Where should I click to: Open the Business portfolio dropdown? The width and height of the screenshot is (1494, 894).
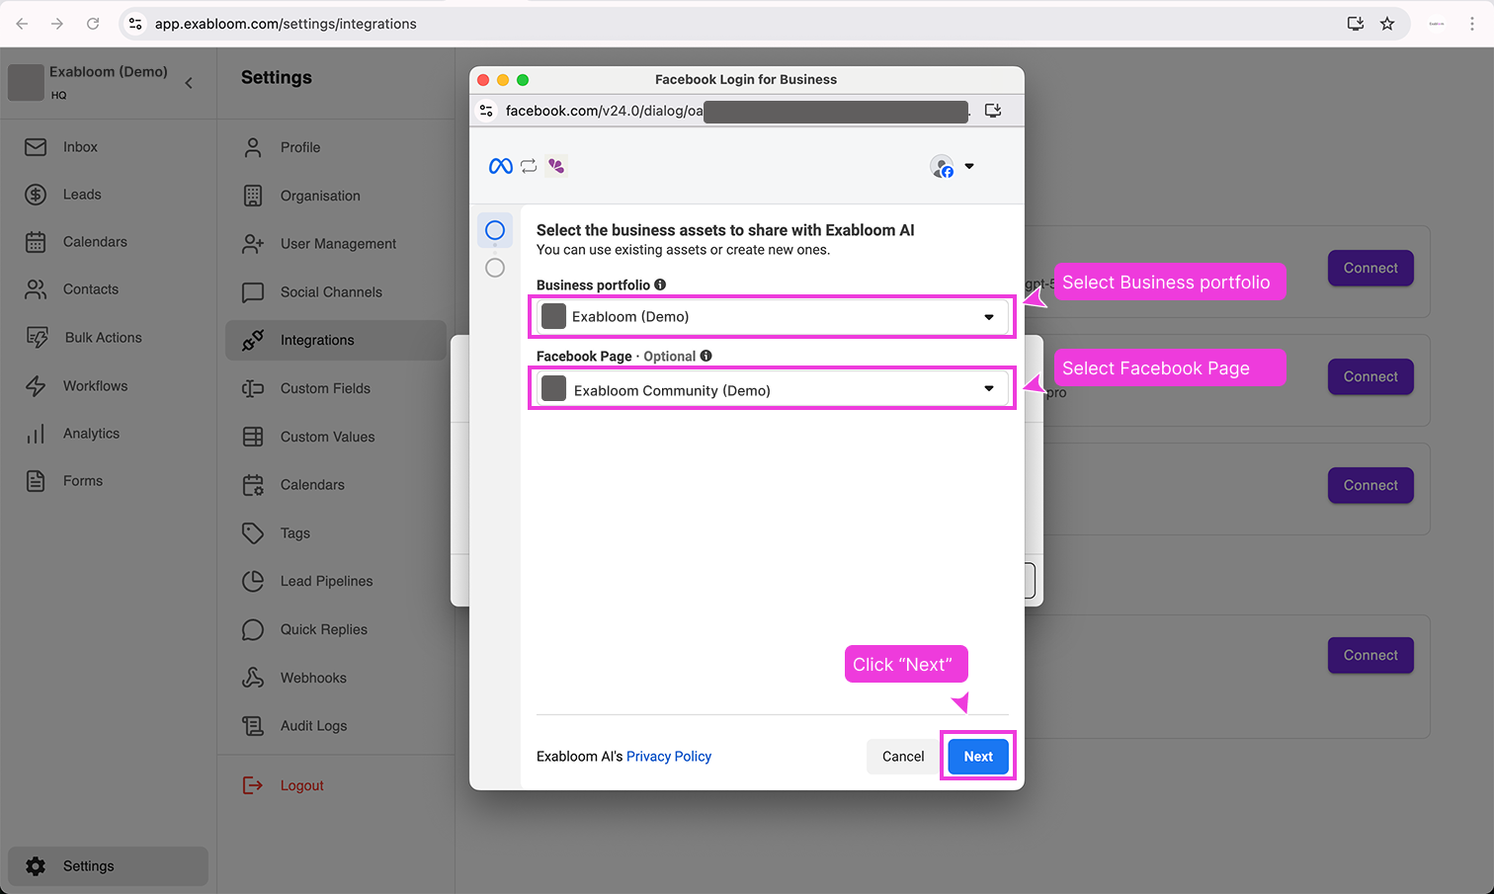point(772,317)
